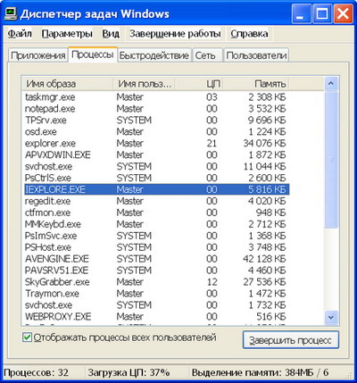Select the explorer.exe process row
This screenshot has height=383, width=357.
pos(157,143)
